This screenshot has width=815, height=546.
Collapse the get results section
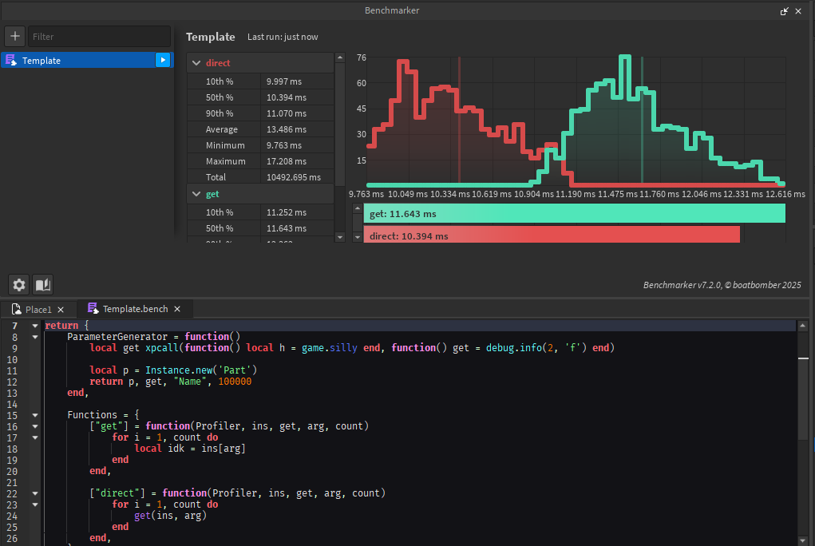(196, 194)
